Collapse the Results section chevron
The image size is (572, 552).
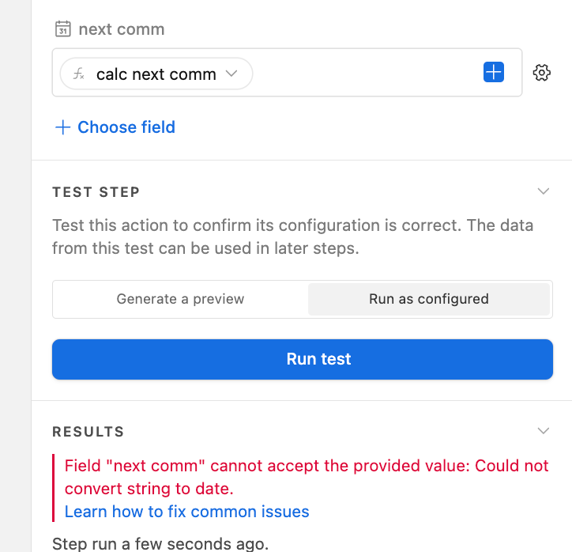(544, 431)
